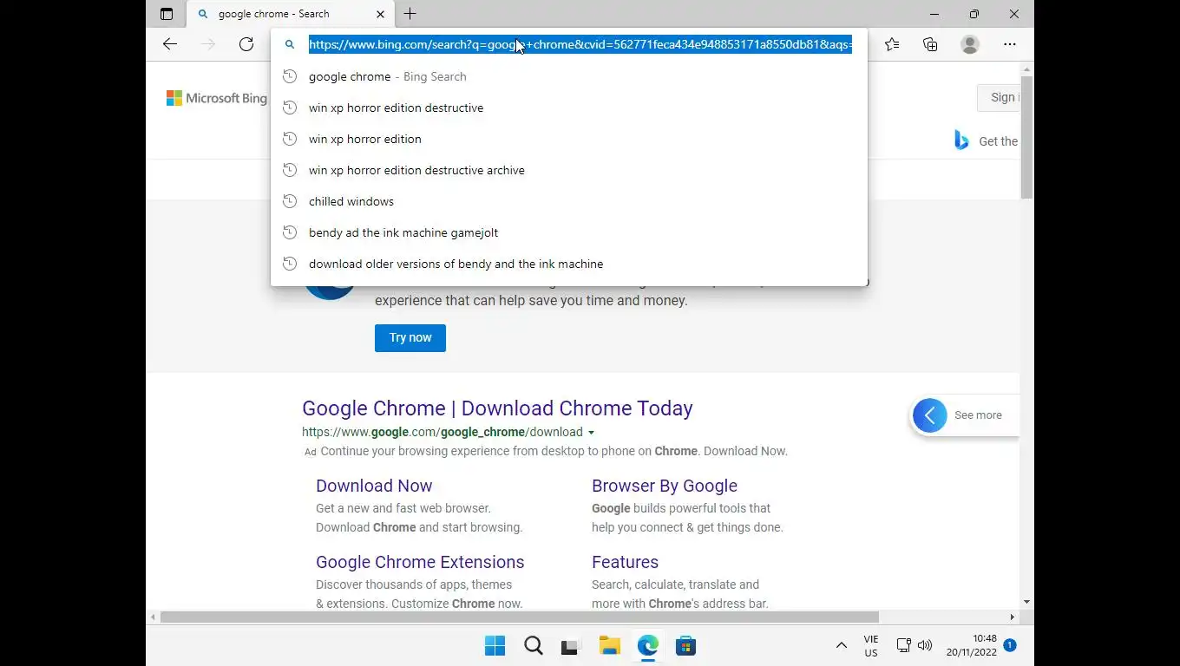
Task: Open the Browser By Google sublink
Action: (665, 486)
